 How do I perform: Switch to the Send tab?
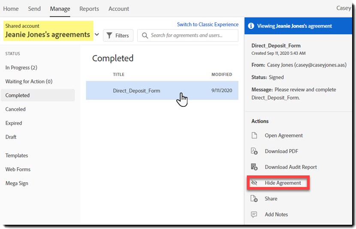(x=34, y=9)
